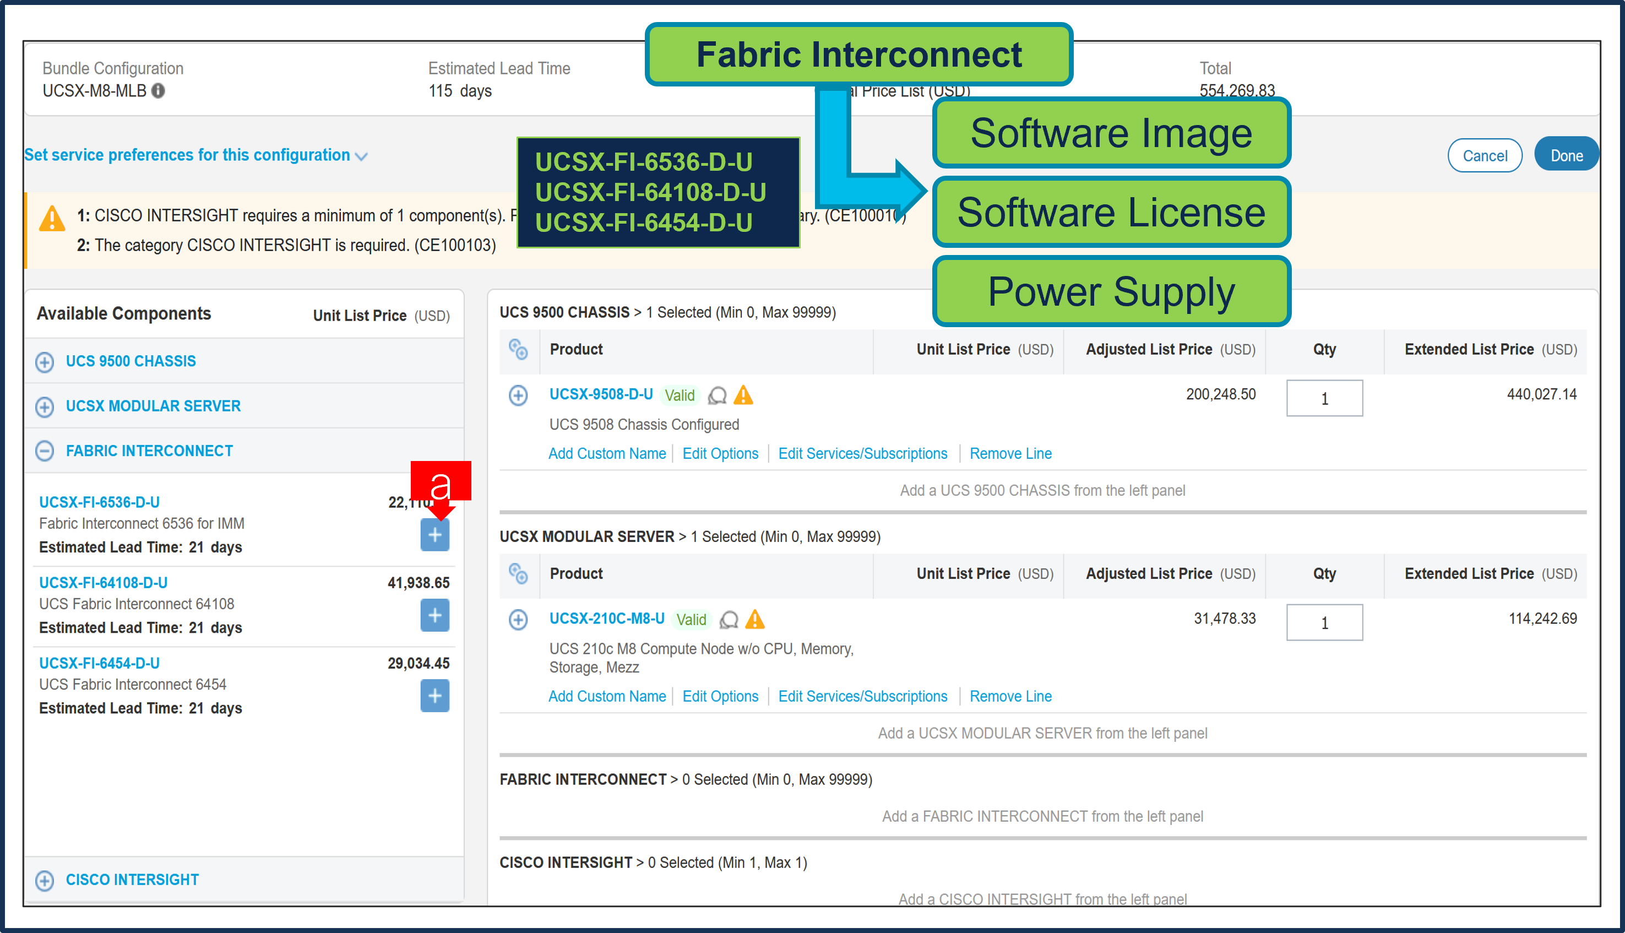Image resolution: width=1625 pixels, height=933 pixels.
Task: Click the Valid status badge on UCSX-9508-D-U
Action: point(679,395)
